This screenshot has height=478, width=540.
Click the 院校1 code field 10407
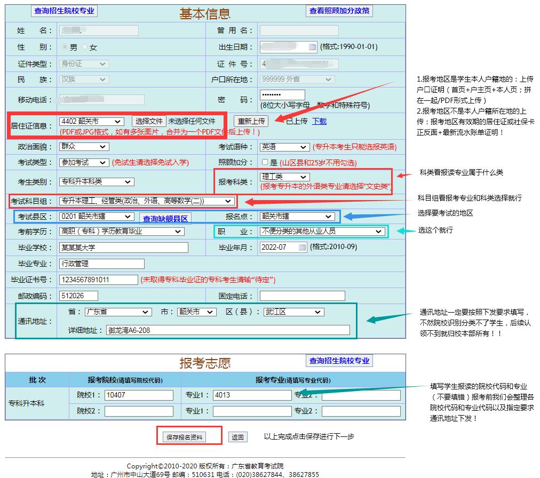click(139, 395)
